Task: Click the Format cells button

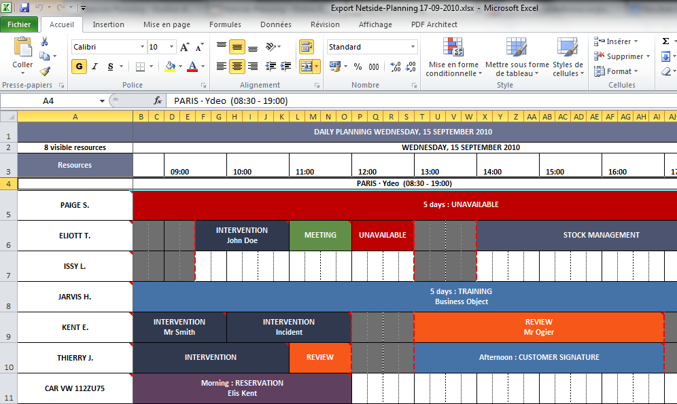Action: [x=617, y=71]
